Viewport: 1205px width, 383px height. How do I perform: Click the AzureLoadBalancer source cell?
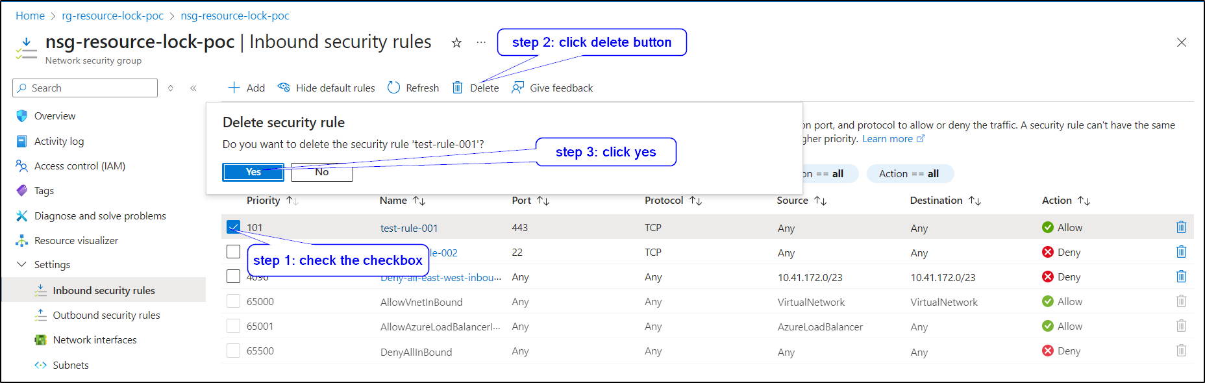pyautogui.click(x=820, y=327)
